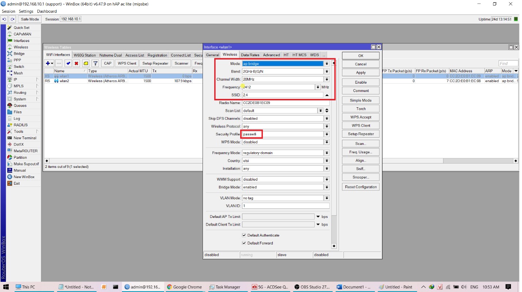522x292 pixels.
Task: Click the red X disable icon
Action: [76, 63]
